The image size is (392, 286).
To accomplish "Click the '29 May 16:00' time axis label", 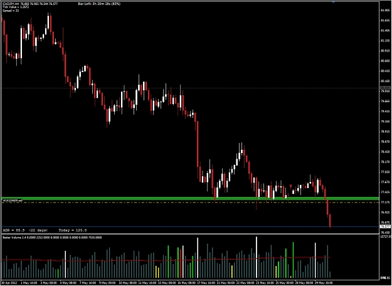I will [x=323, y=283].
